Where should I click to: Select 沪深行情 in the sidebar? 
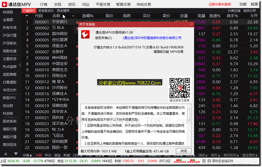(10, 35)
